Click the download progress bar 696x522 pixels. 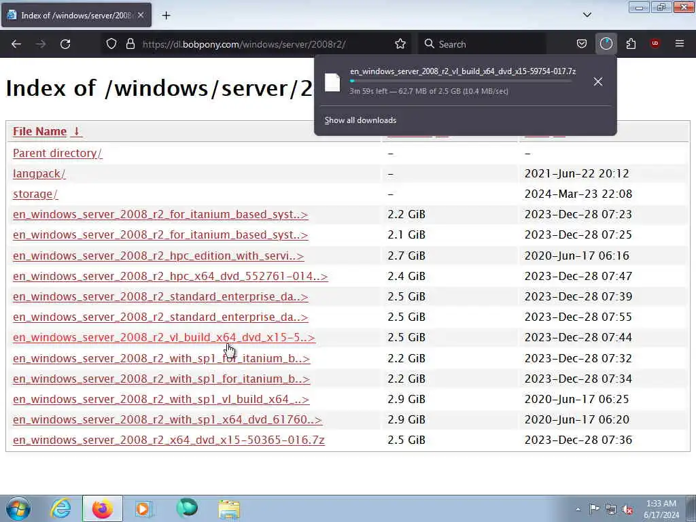click(461, 82)
